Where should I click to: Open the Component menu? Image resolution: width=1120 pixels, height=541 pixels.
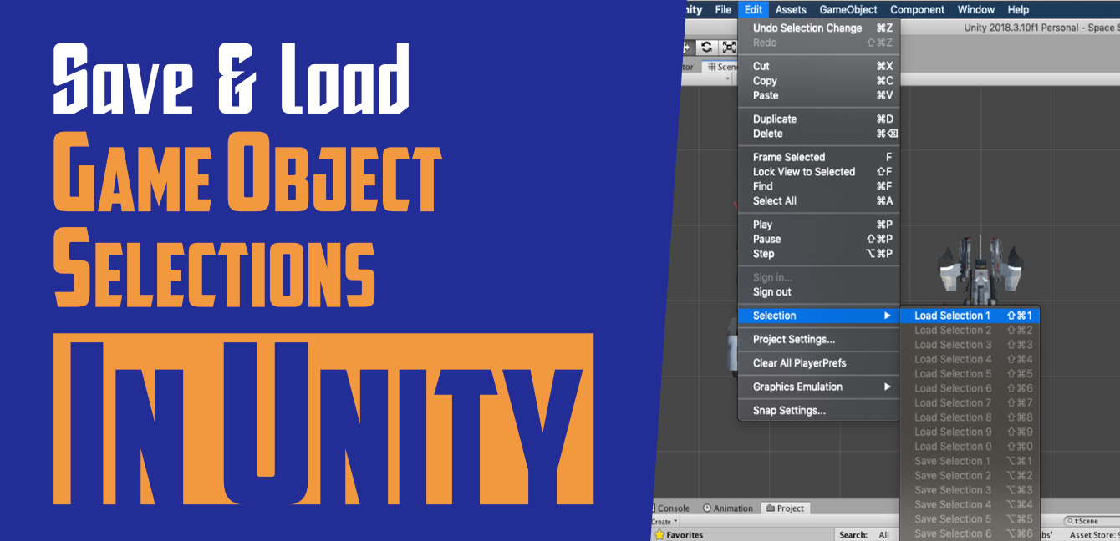pos(918,10)
